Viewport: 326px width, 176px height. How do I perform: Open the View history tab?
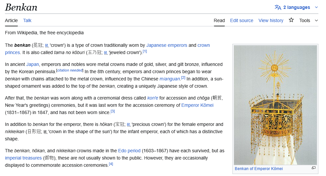271,20
